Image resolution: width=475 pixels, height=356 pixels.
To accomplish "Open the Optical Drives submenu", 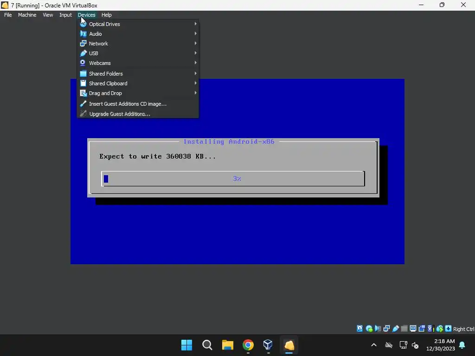I will (138, 24).
